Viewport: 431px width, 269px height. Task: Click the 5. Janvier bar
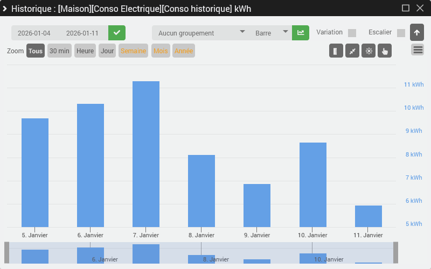pyautogui.click(x=35, y=173)
